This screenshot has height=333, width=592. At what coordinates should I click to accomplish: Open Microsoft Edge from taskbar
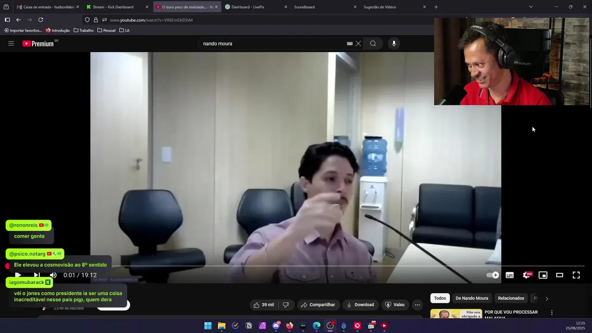click(317, 326)
